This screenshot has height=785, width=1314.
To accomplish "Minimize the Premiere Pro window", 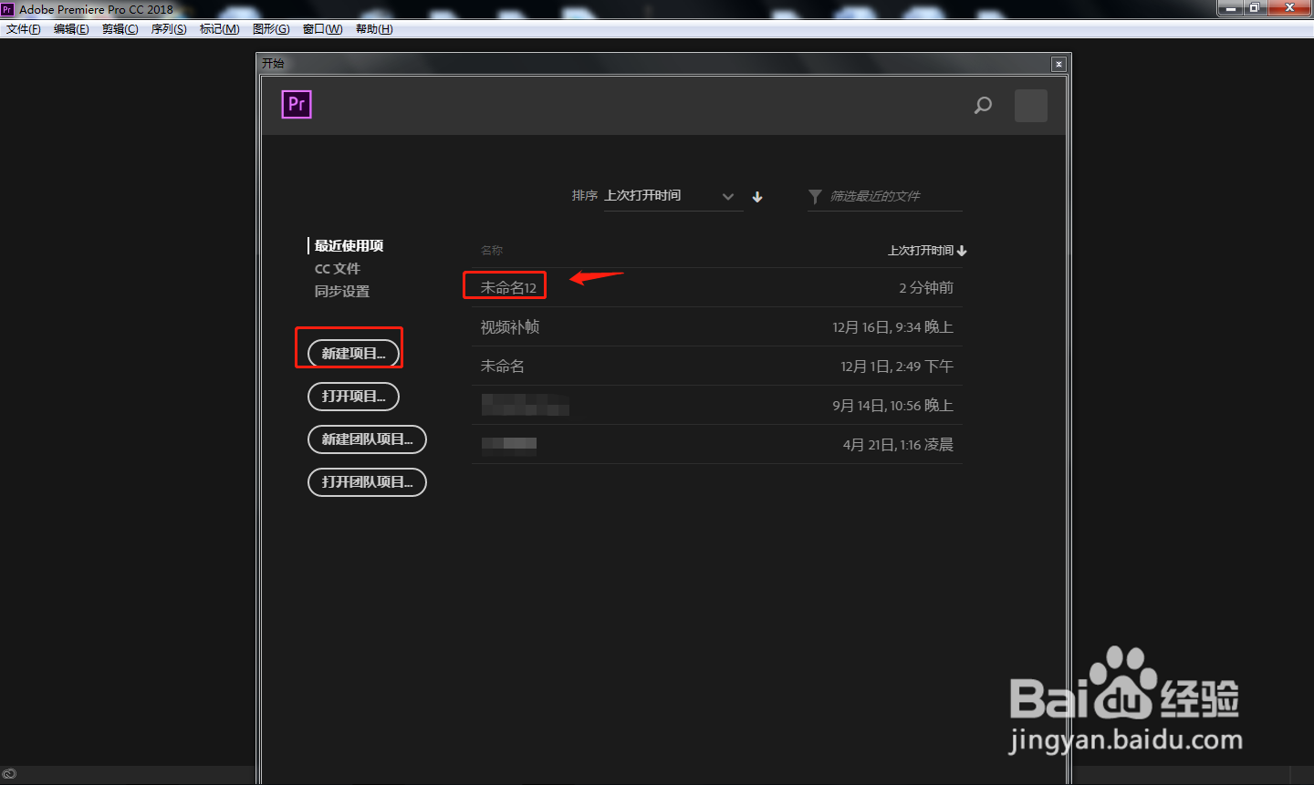I will coord(1231,8).
